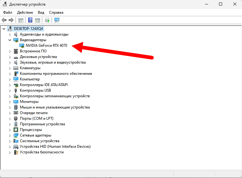The image size is (242, 178).
Task: Click the USB plug icon beside Контроллеры USB
Action: tap(16, 90)
